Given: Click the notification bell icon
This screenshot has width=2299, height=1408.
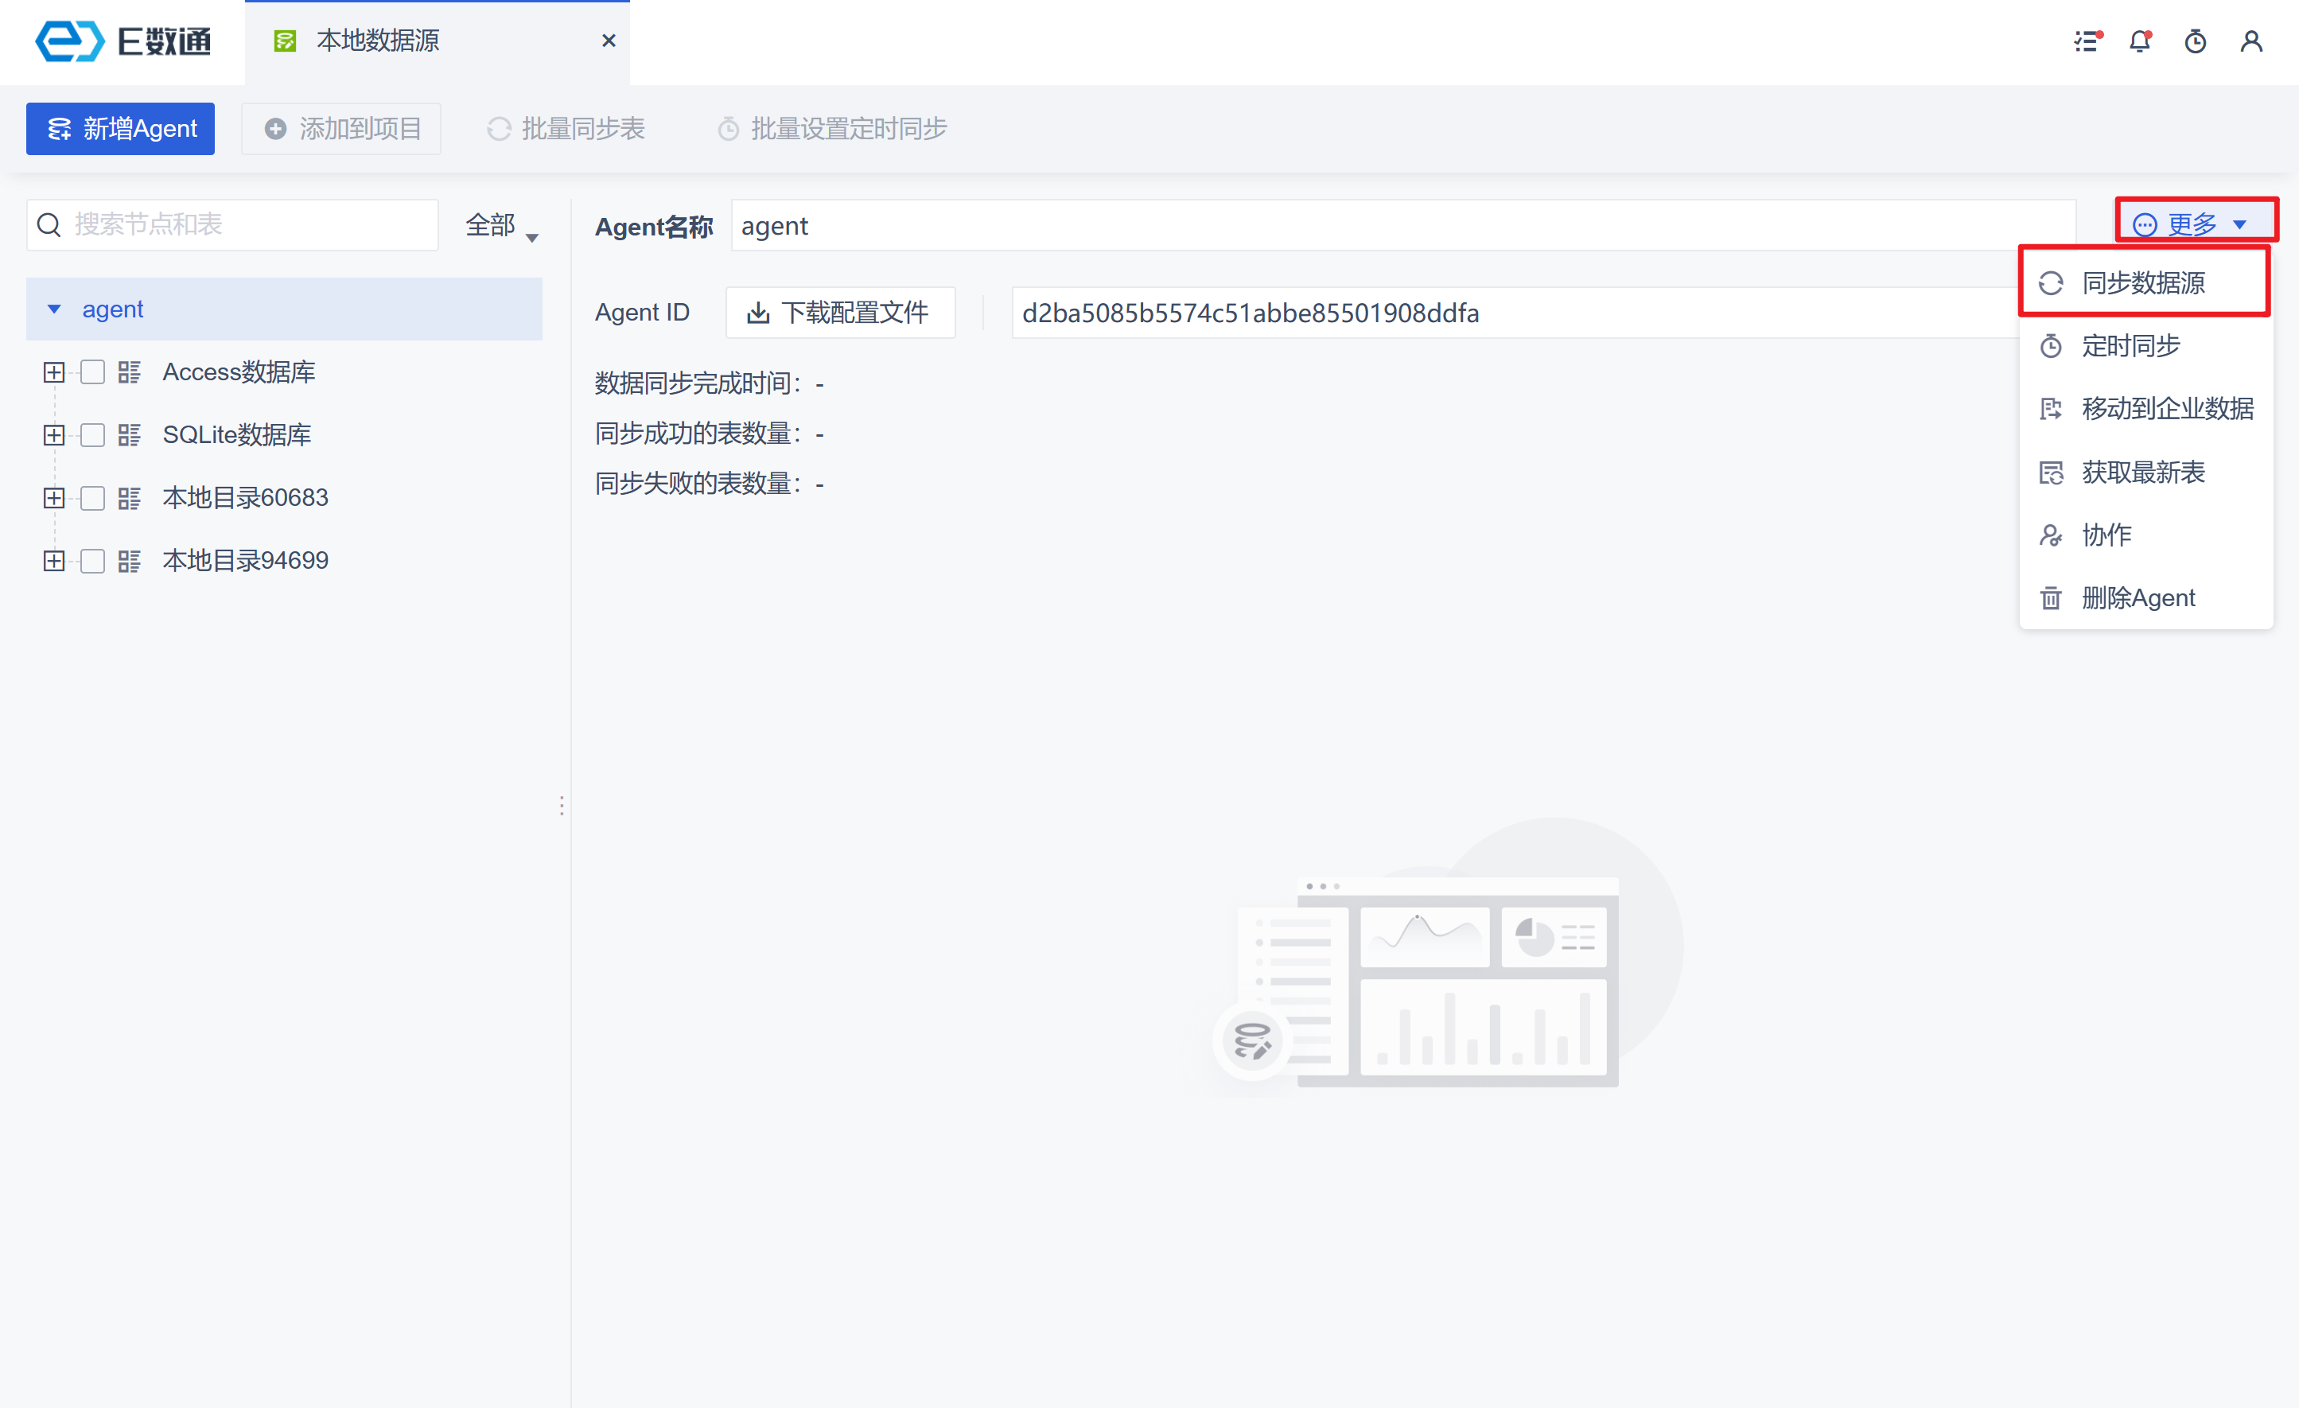Looking at the screenshot, I should (x=2138, y=42).
